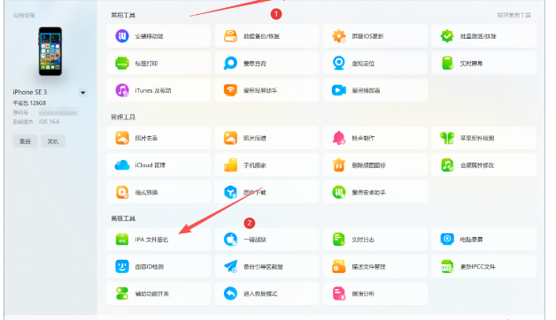Click the iOS 16.6 version text
The height and width of the screenshot is (320, 556).
[49, 121]
